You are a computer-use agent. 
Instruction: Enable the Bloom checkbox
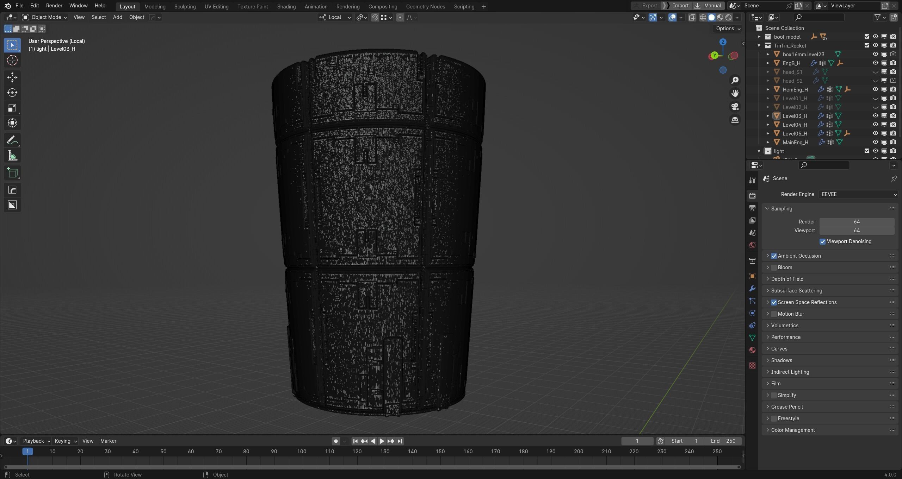(x=774, y=267)
